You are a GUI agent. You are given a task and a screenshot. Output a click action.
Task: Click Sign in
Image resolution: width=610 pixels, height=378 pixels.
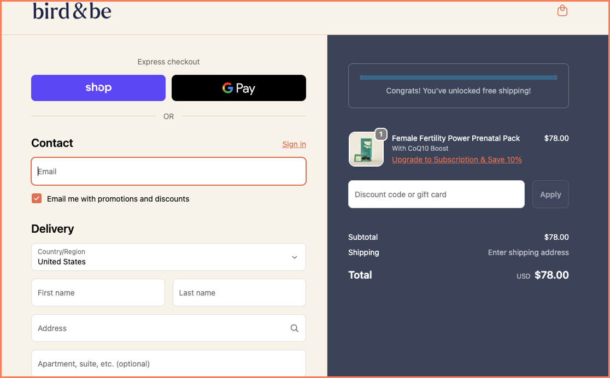point(294,144)
